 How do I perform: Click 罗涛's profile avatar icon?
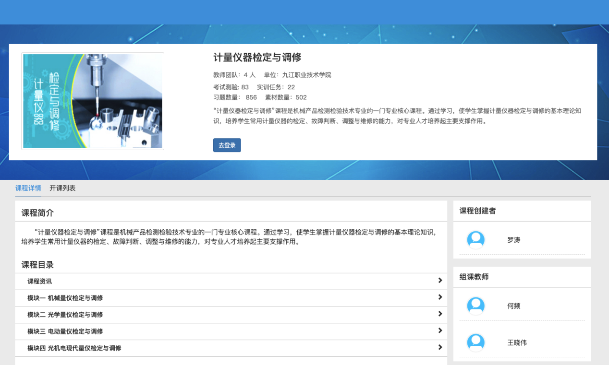click(x=475, y=239)
